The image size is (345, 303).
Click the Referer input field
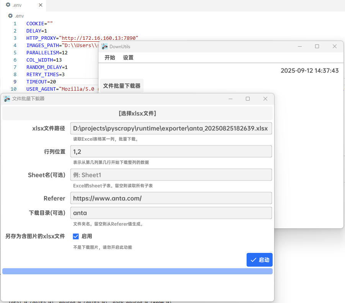171,198
